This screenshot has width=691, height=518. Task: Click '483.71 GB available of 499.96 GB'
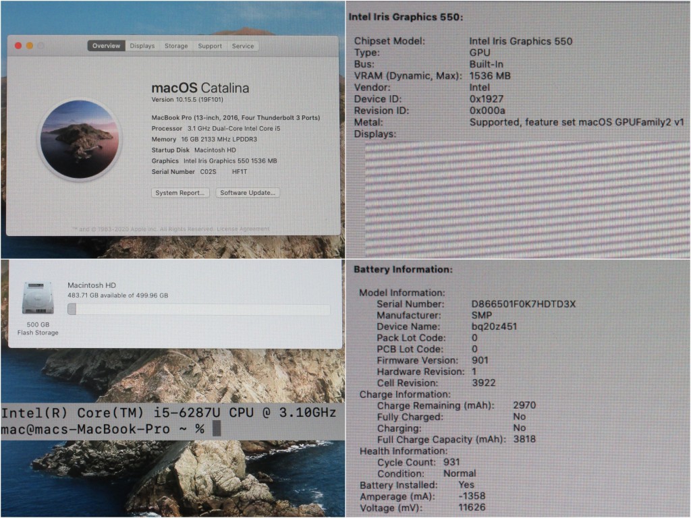point(117,295)
